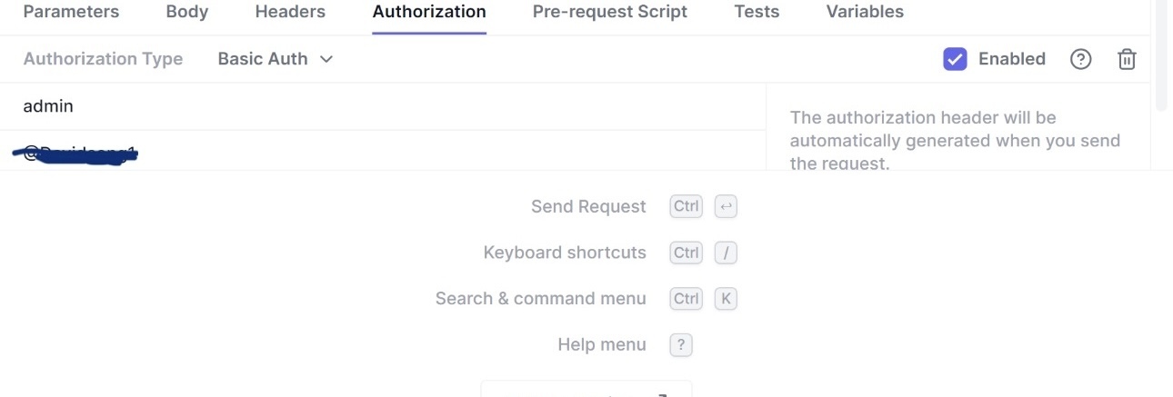Image resolution: width=1173 pixels, height=397 pixels.
Task: Expand the Basic Auth type dropdown
Action: 275,59
